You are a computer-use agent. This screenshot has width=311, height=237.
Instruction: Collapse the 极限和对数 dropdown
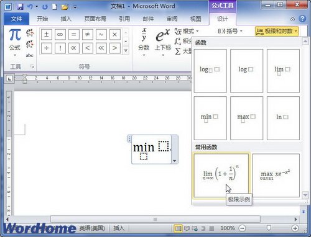tap(277, 32)
